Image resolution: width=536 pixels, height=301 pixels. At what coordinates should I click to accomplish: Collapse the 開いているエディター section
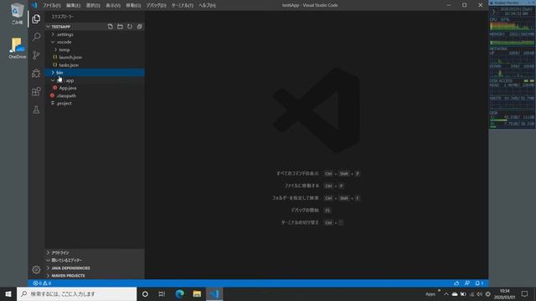95,260
